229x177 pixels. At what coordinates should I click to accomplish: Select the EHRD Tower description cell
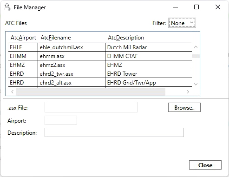click(149, 74)
